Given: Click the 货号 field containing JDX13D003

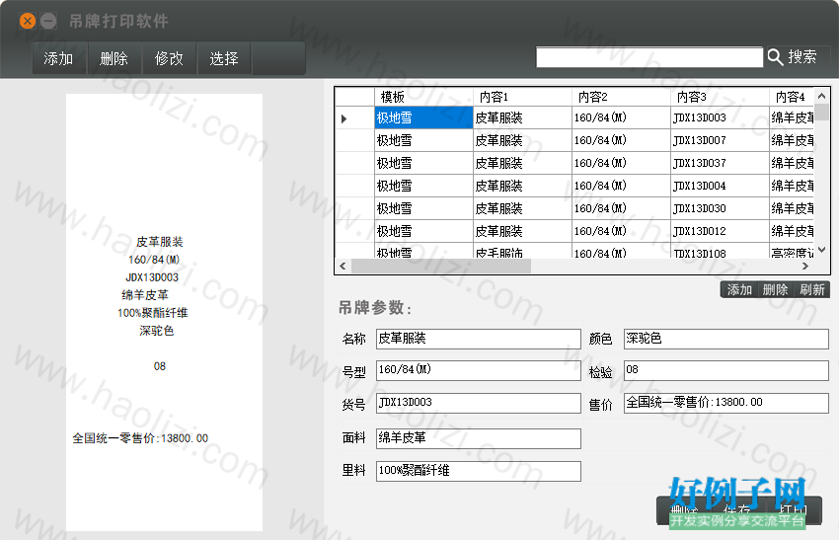Looking at the screenshot, I should (x=479, y=403).
